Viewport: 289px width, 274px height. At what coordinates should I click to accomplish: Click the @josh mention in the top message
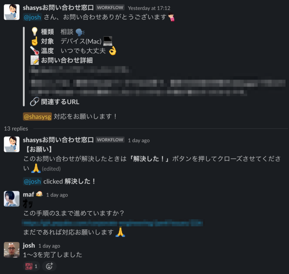[32, 17]
